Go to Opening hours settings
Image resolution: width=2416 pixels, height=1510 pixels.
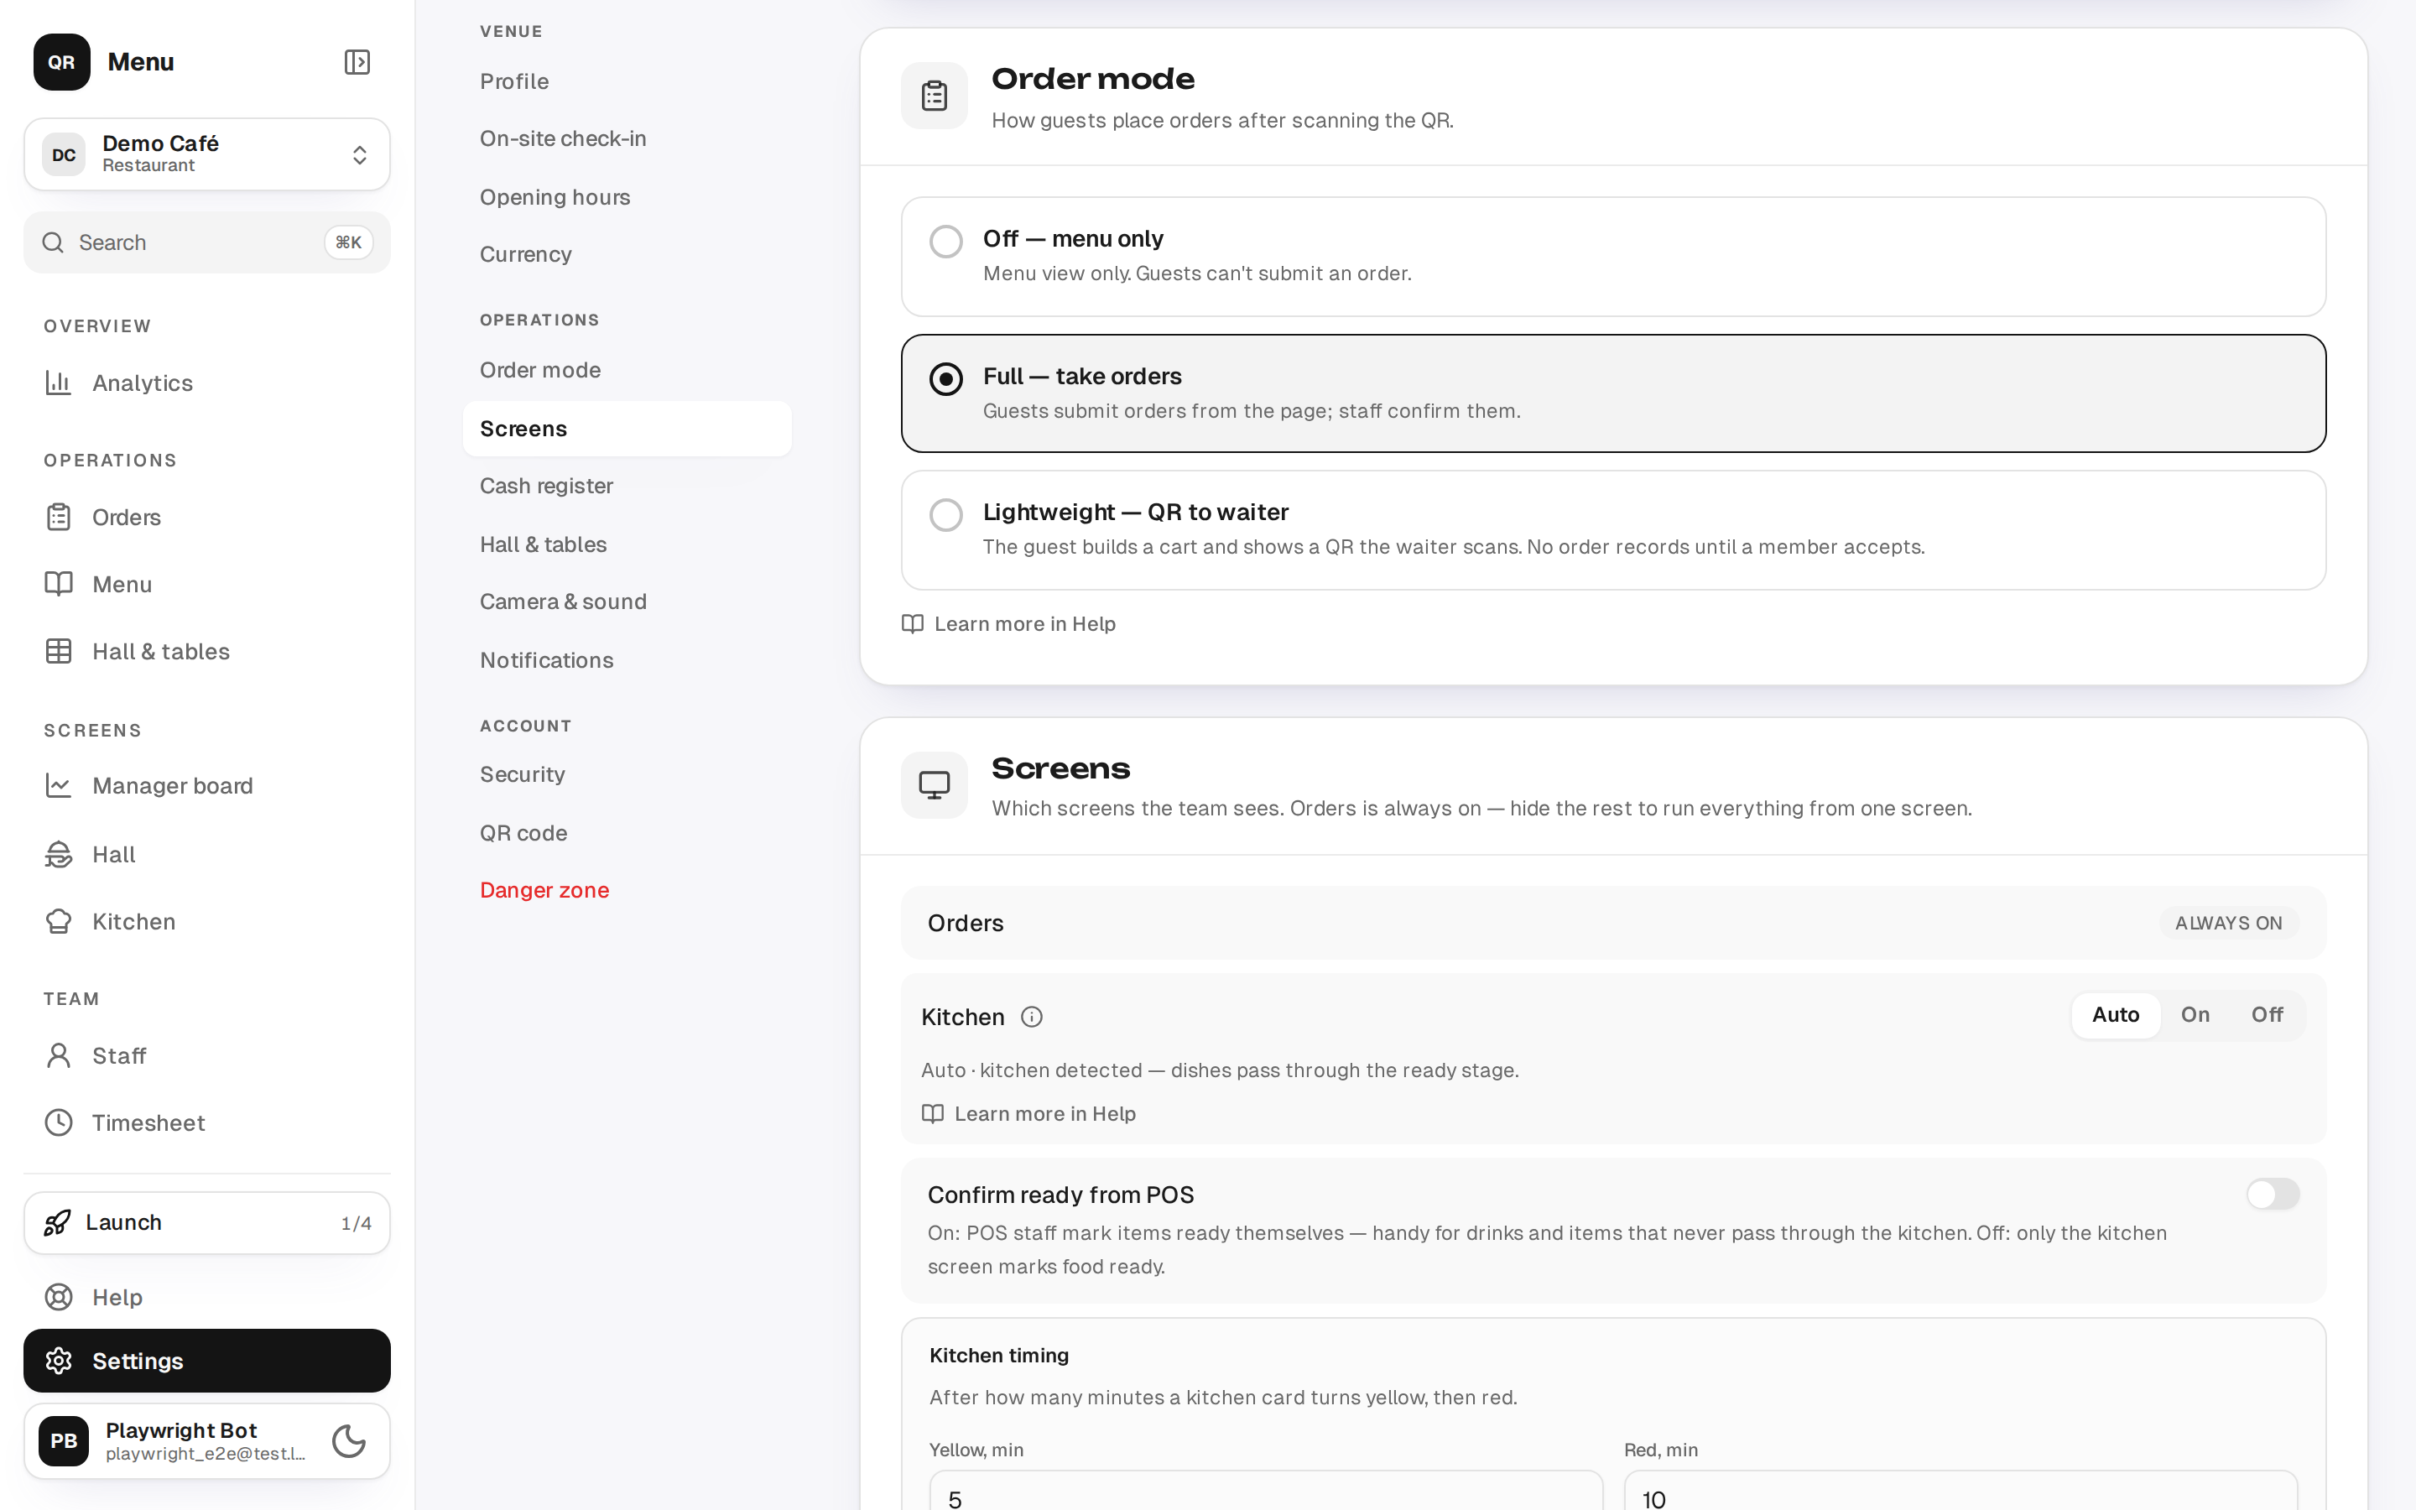[627, 197]
